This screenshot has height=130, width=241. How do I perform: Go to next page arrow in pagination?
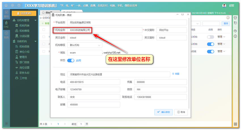coord(65,124)
